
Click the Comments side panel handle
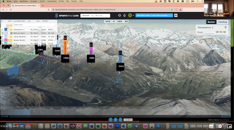point(232,33)
